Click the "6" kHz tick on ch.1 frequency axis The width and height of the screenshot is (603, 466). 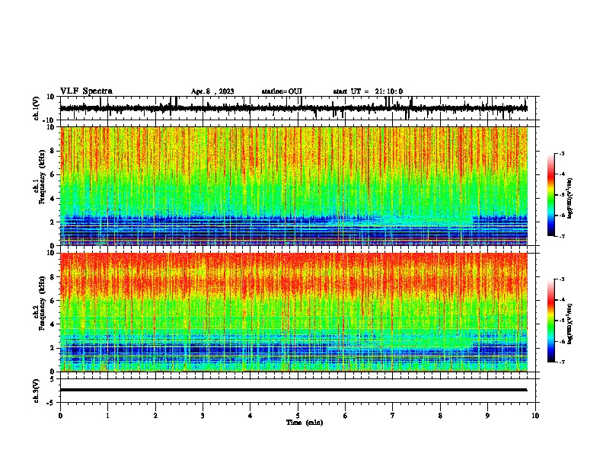53,174
